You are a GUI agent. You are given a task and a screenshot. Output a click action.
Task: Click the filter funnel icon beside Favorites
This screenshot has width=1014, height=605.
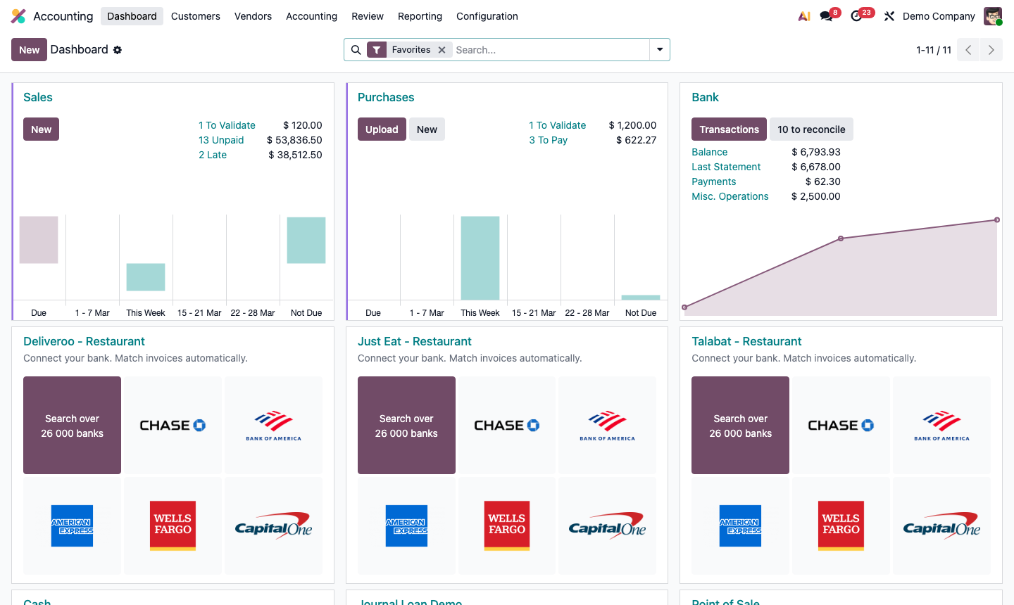[377, 50]
